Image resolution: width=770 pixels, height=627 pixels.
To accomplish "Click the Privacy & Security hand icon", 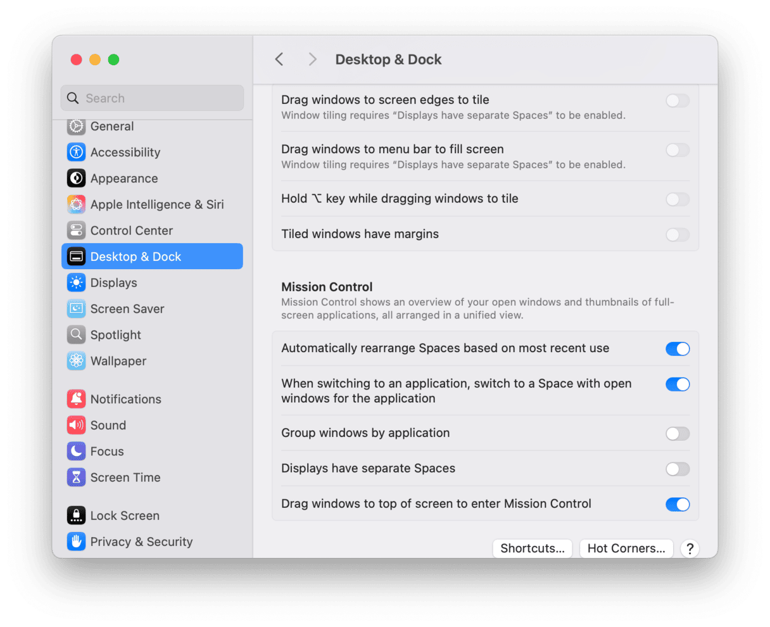I will click(76, 541).
